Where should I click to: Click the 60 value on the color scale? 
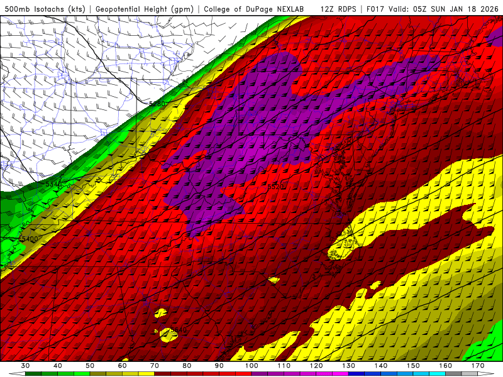122,366
